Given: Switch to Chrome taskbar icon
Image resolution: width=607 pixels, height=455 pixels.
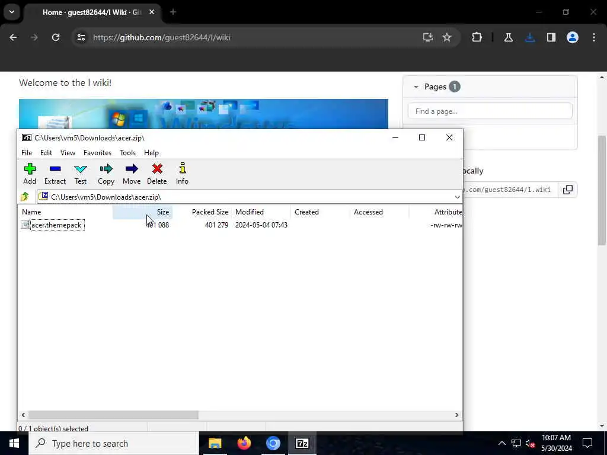Looking at the screenshot, I should pos(273,443).
